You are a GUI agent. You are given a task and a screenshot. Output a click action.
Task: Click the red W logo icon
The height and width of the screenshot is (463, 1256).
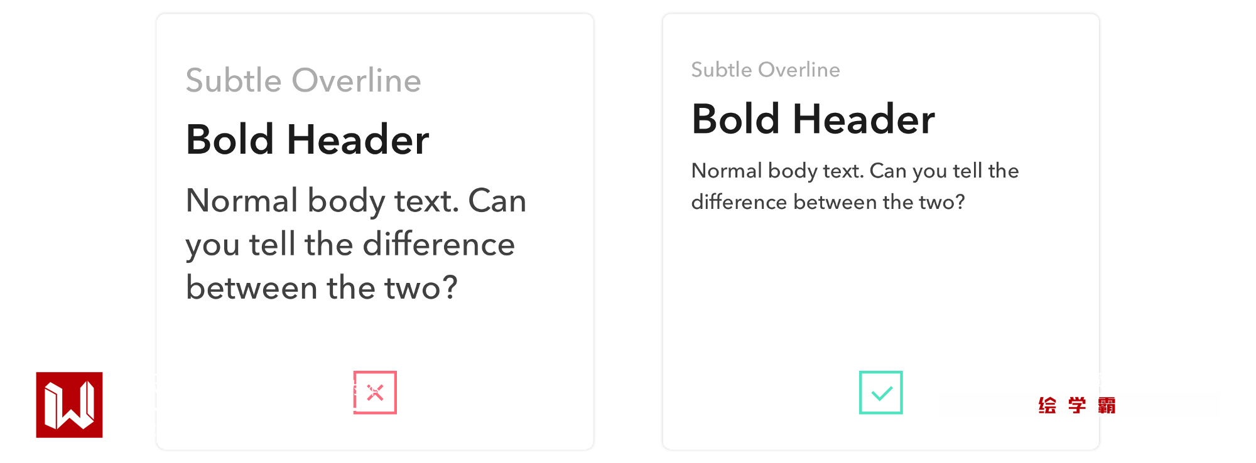69,405
